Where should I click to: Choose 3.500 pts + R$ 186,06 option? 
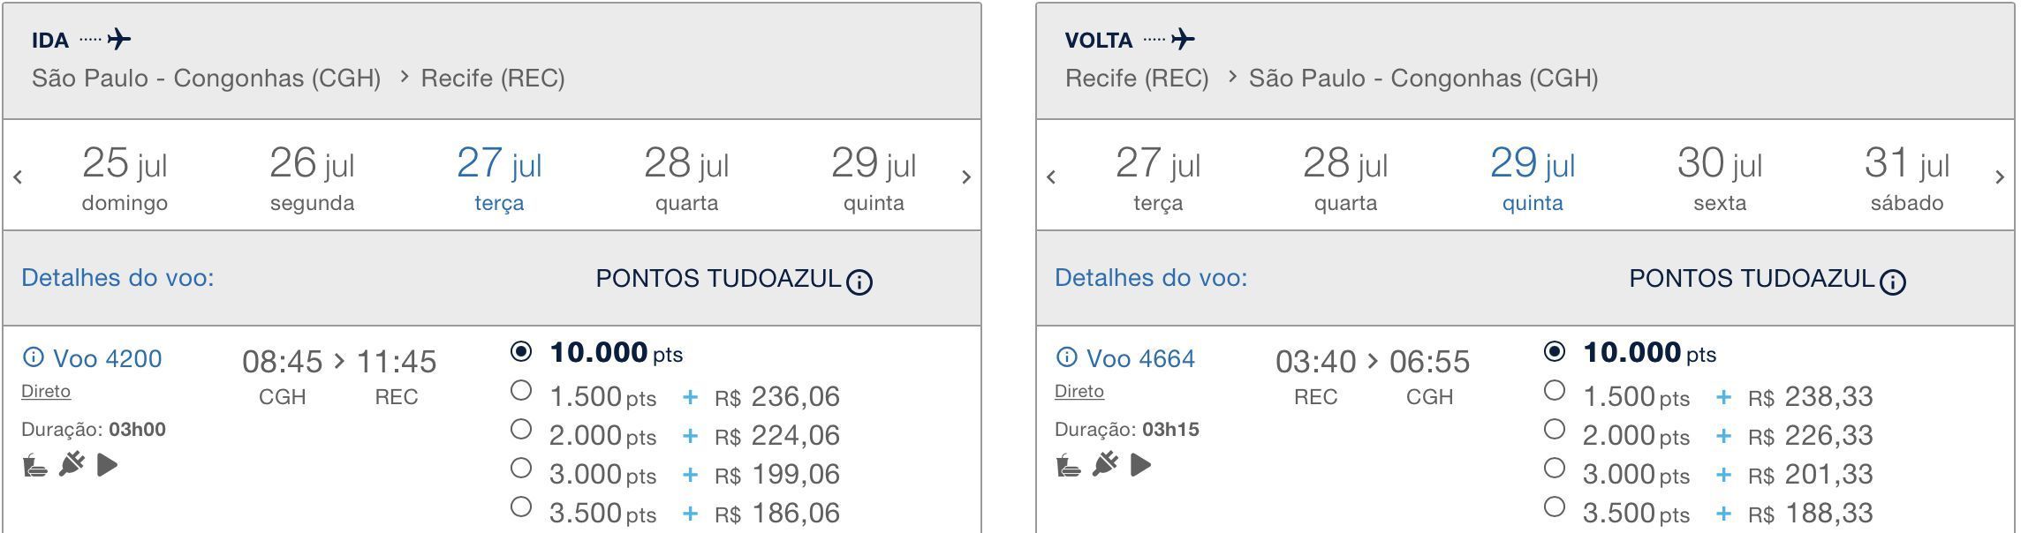[521, 507]
